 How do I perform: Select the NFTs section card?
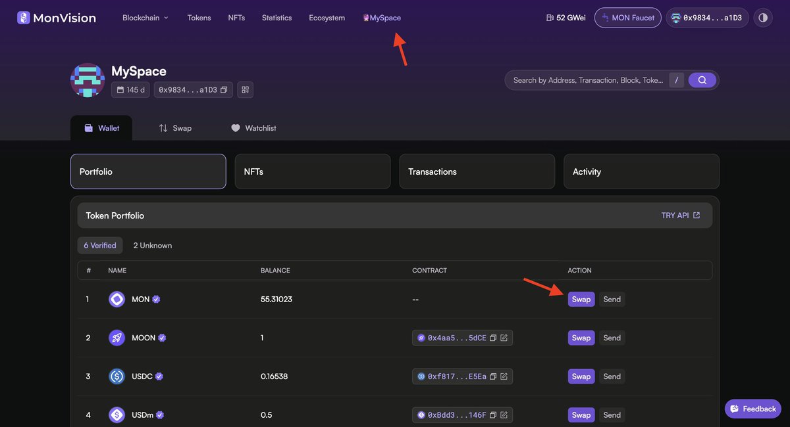[x=313, y=171]
